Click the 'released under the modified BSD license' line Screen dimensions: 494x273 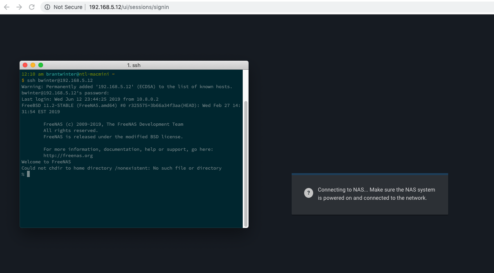click(113, 137)
